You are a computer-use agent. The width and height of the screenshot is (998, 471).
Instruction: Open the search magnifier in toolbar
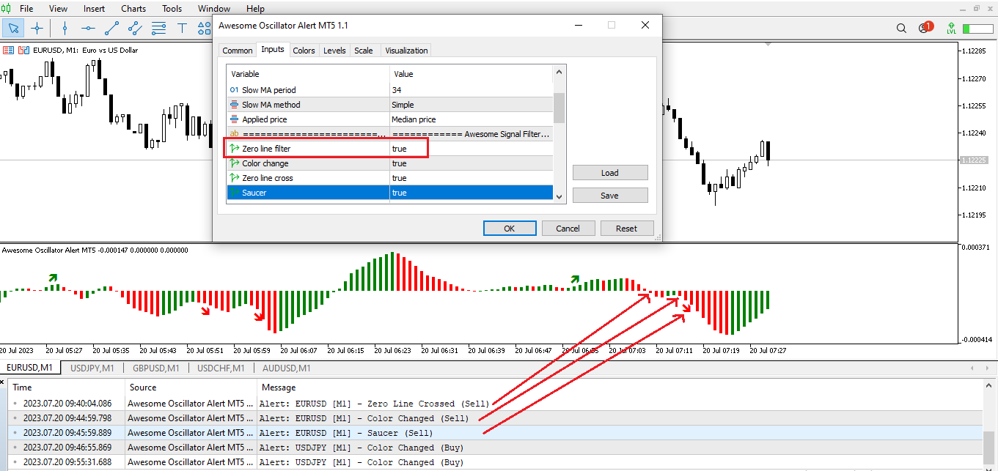tap(901, 29)
